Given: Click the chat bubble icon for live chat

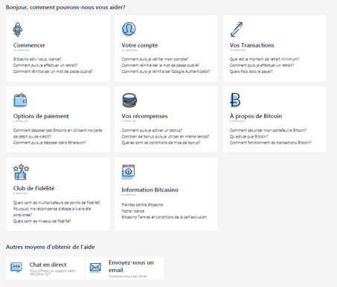Looking at the screenshot, I should pyautogui.click(x=16, y=268).
